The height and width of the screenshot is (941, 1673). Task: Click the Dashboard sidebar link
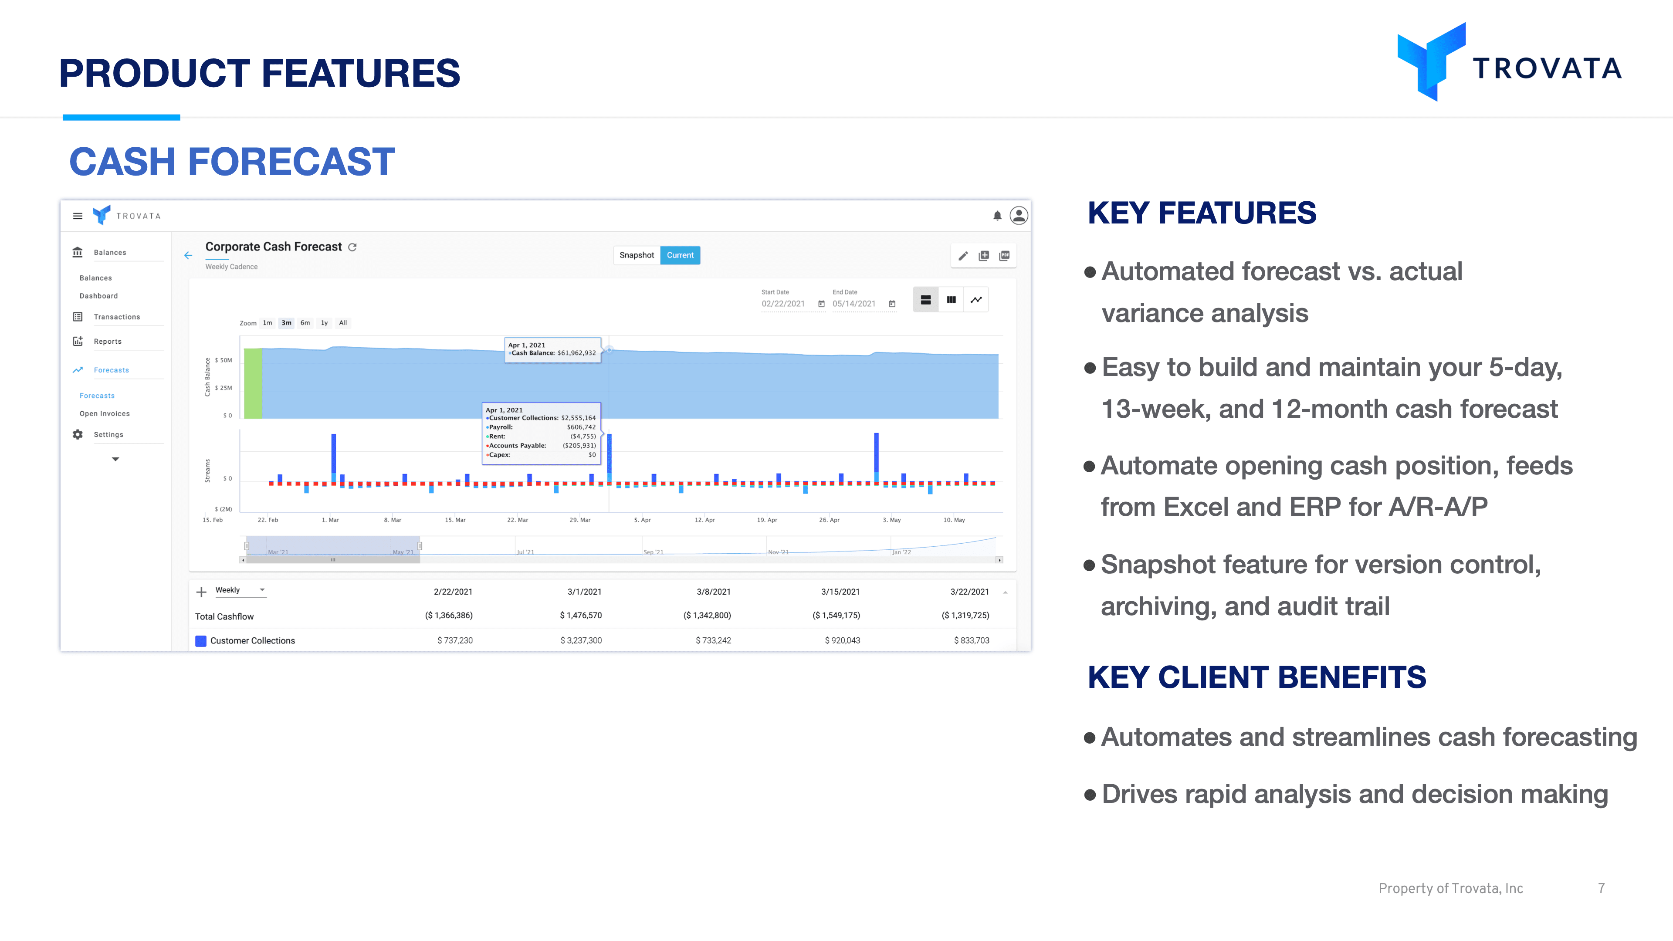coord(98,296)
